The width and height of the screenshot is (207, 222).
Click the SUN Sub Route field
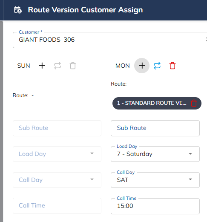[57, 128]
